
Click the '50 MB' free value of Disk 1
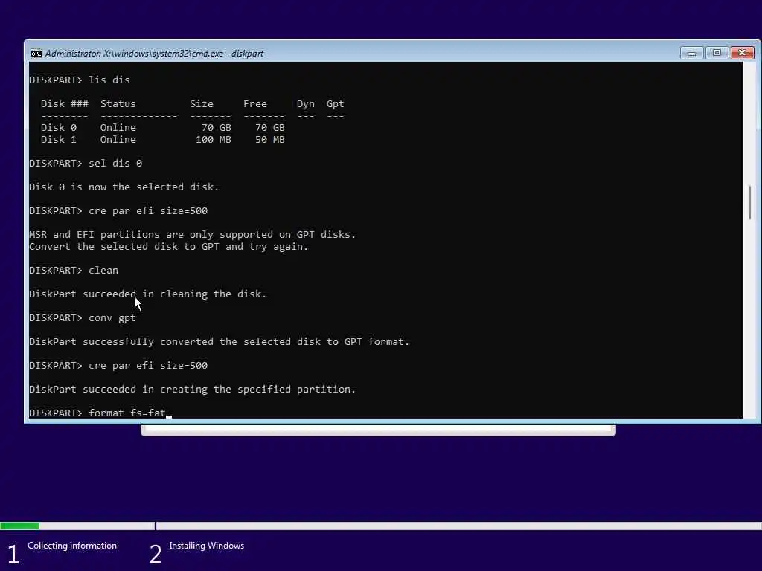point(269,139)
